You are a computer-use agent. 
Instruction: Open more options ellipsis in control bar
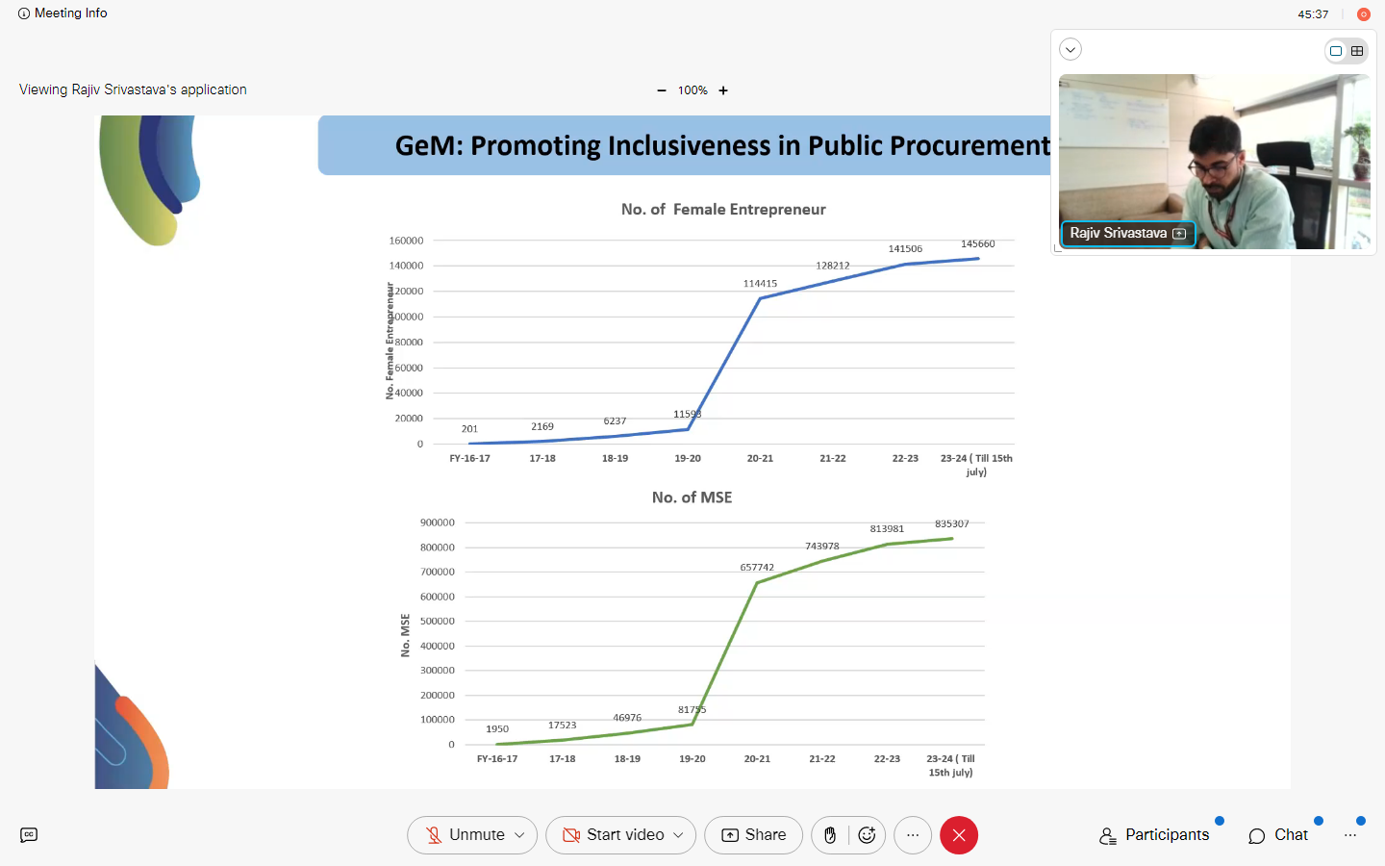[913, 835]
